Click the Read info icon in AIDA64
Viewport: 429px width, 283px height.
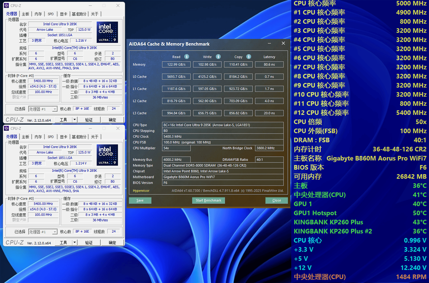[187, 57]
